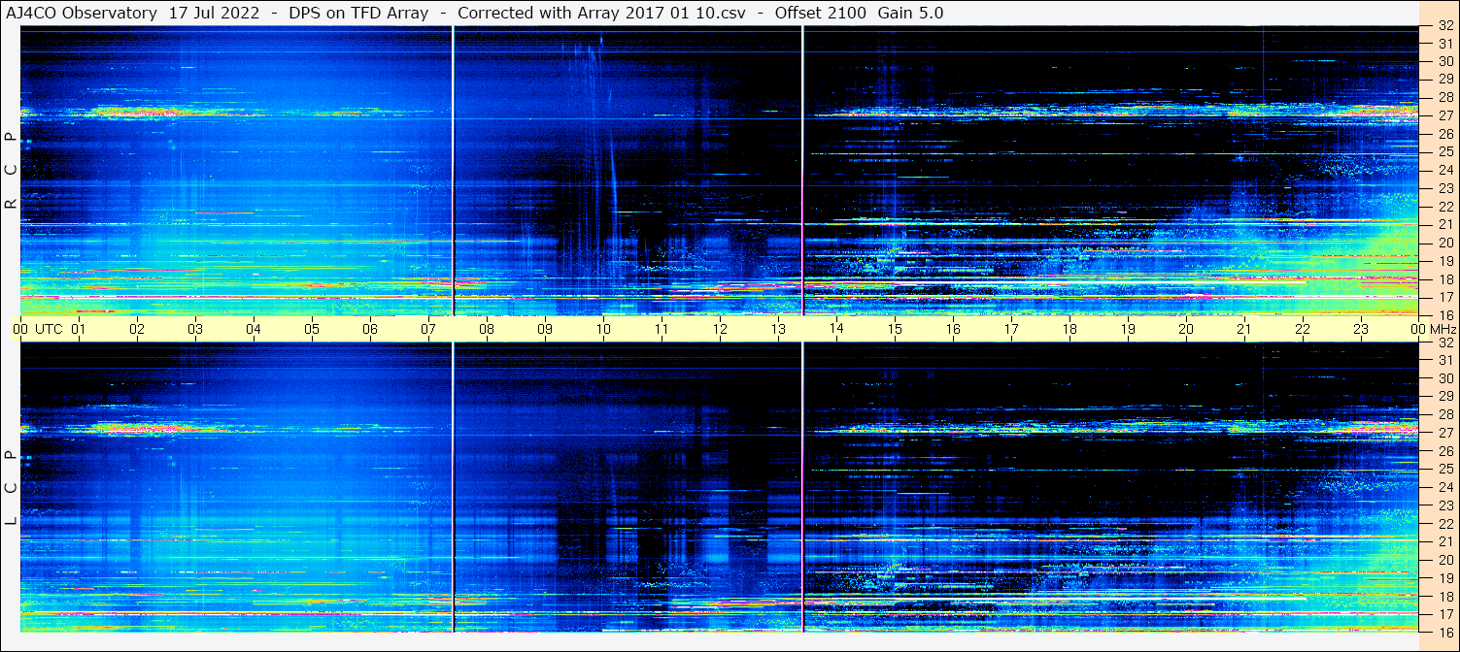Click the RCP label beside upper spectrogram
Viewport: 1460px width, 652px height.
click(11, 170)
